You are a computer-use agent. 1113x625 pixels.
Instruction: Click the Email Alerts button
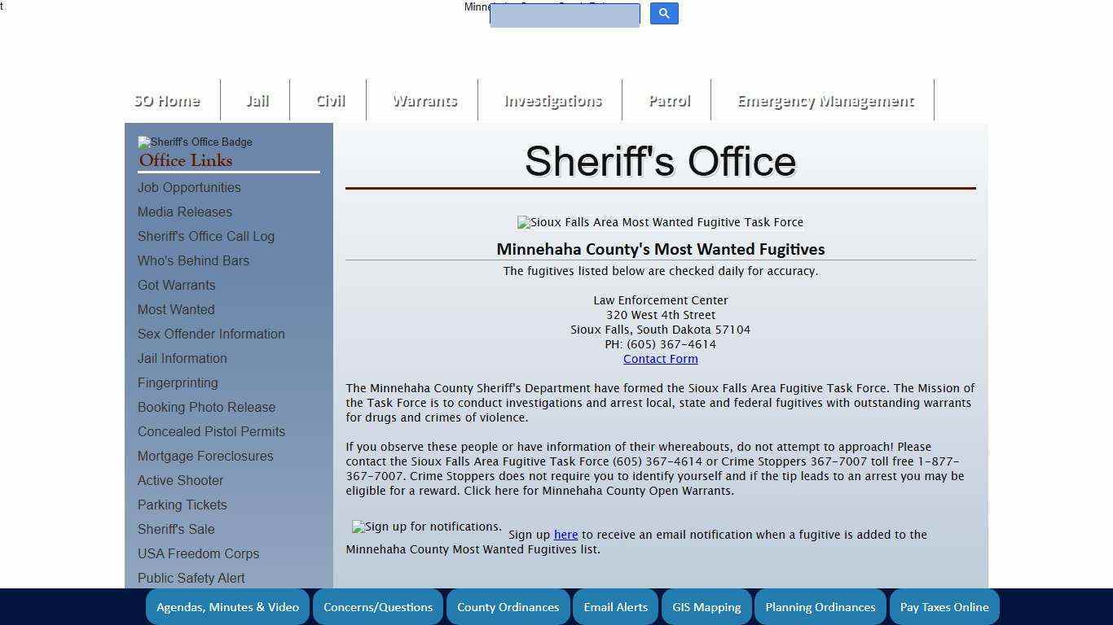(615, 606)
